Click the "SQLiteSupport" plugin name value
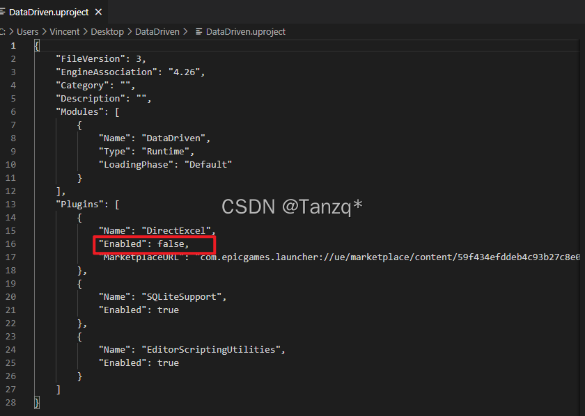The width and height of the screenshot is (585, 416). (x=181, y=297)
